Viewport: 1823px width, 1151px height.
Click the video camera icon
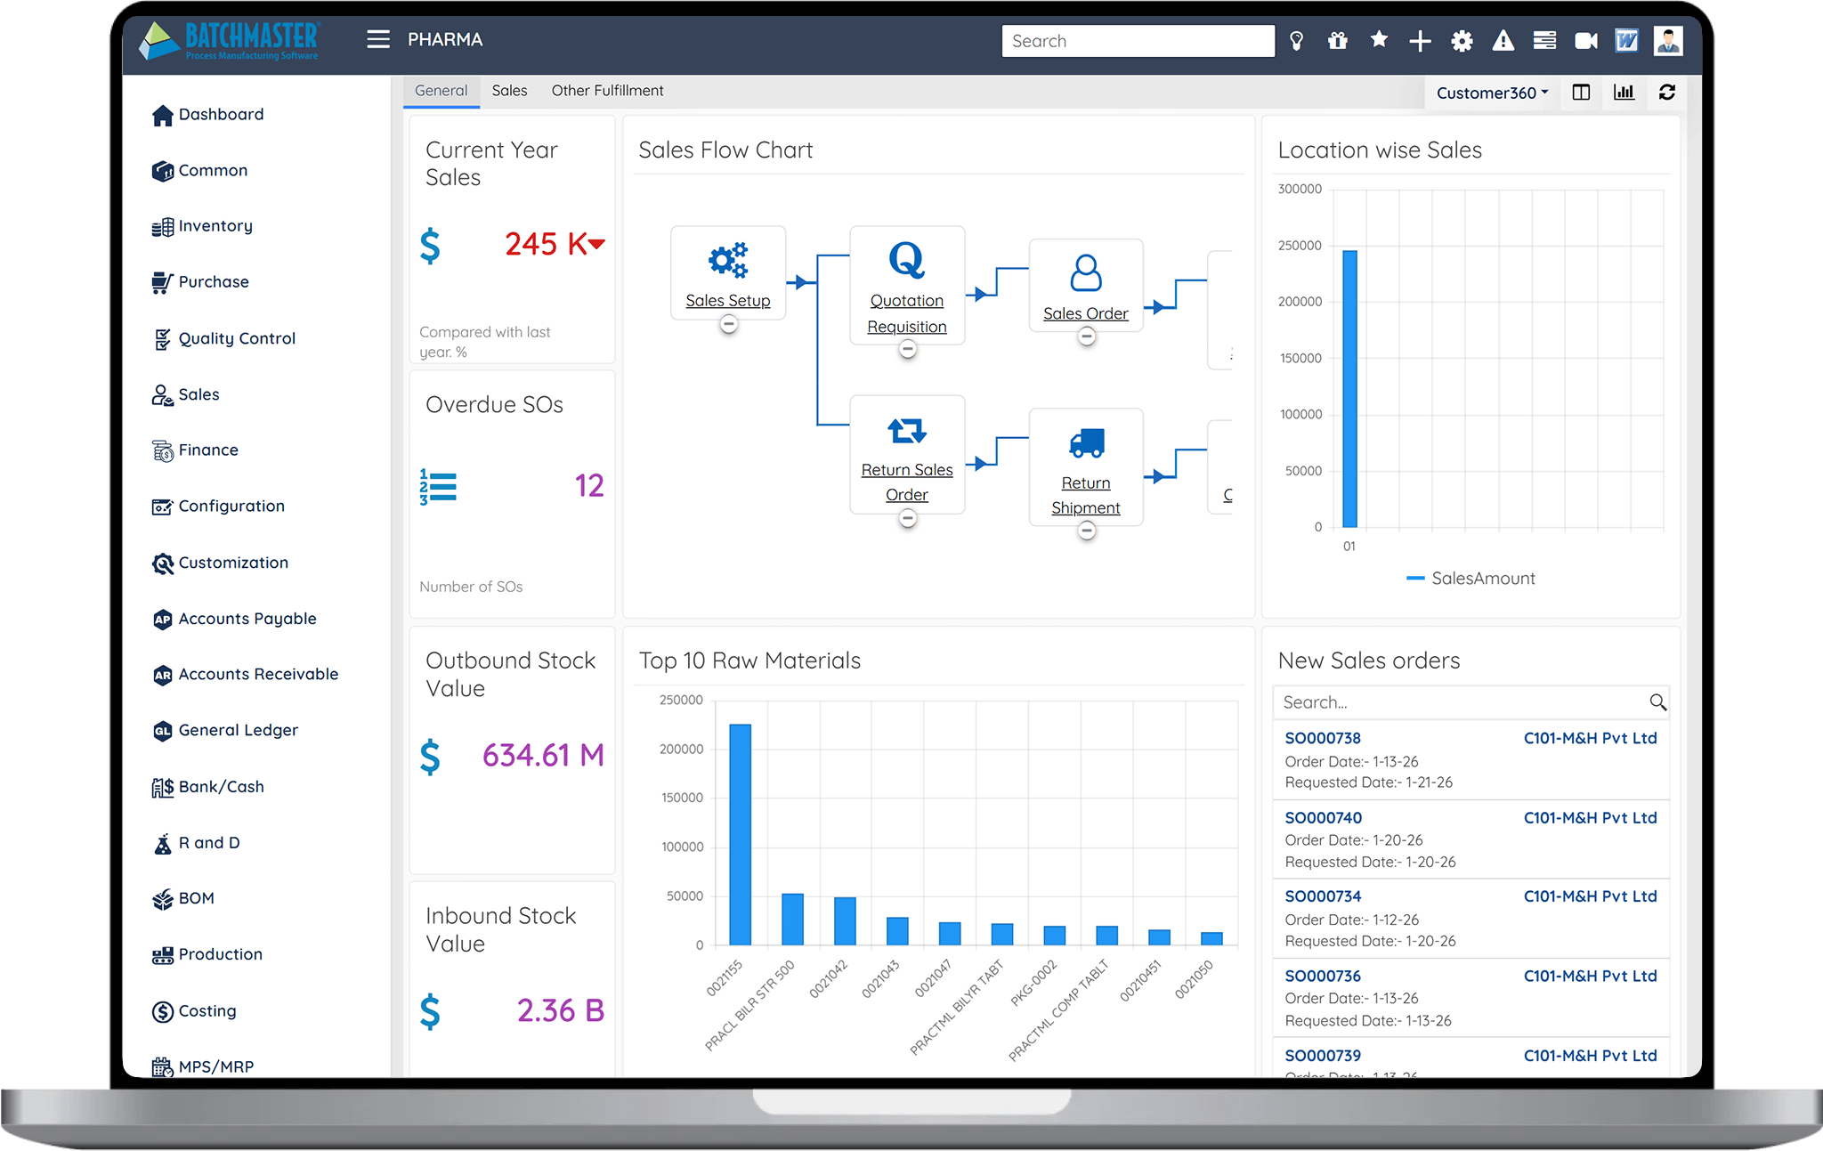[x=1585, y=41]
